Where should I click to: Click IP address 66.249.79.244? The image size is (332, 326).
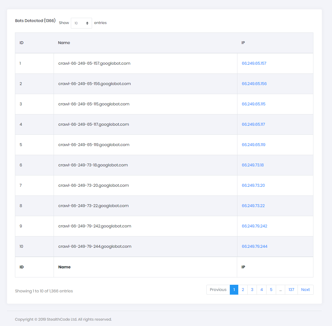click(254, 246)
